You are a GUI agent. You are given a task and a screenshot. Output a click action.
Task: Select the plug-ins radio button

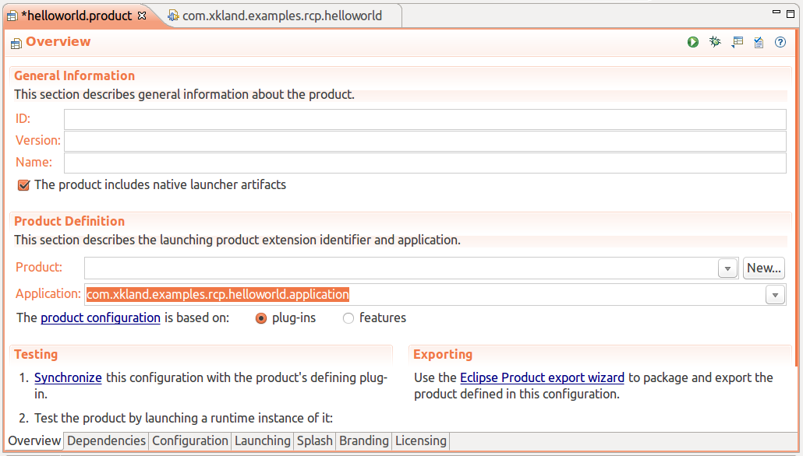click(261, 318)
